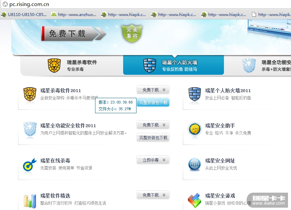Open the 瑞星安全助手 title link
This screenshot has height=210, width=291.
[220, 126]
